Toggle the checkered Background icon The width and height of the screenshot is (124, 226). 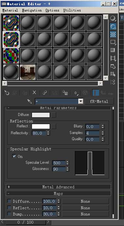point(113,34)
